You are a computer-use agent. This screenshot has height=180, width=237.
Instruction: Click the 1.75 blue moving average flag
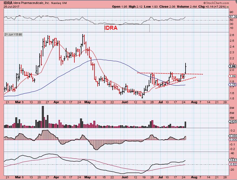click(232, 85)
